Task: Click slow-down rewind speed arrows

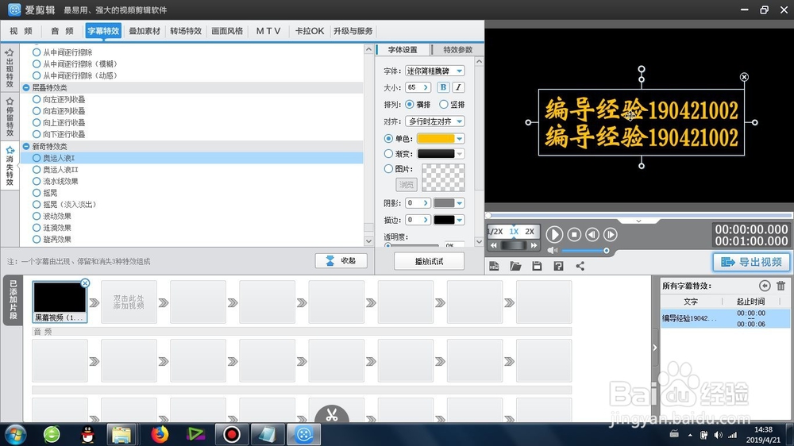Action: click(494, 245)
